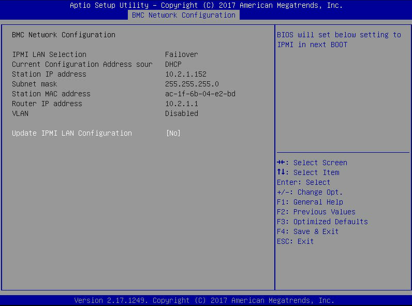The height and width of the screenshot is (306, 412).
Task: Click the Failover value
Action: click(x=181, y=54)
